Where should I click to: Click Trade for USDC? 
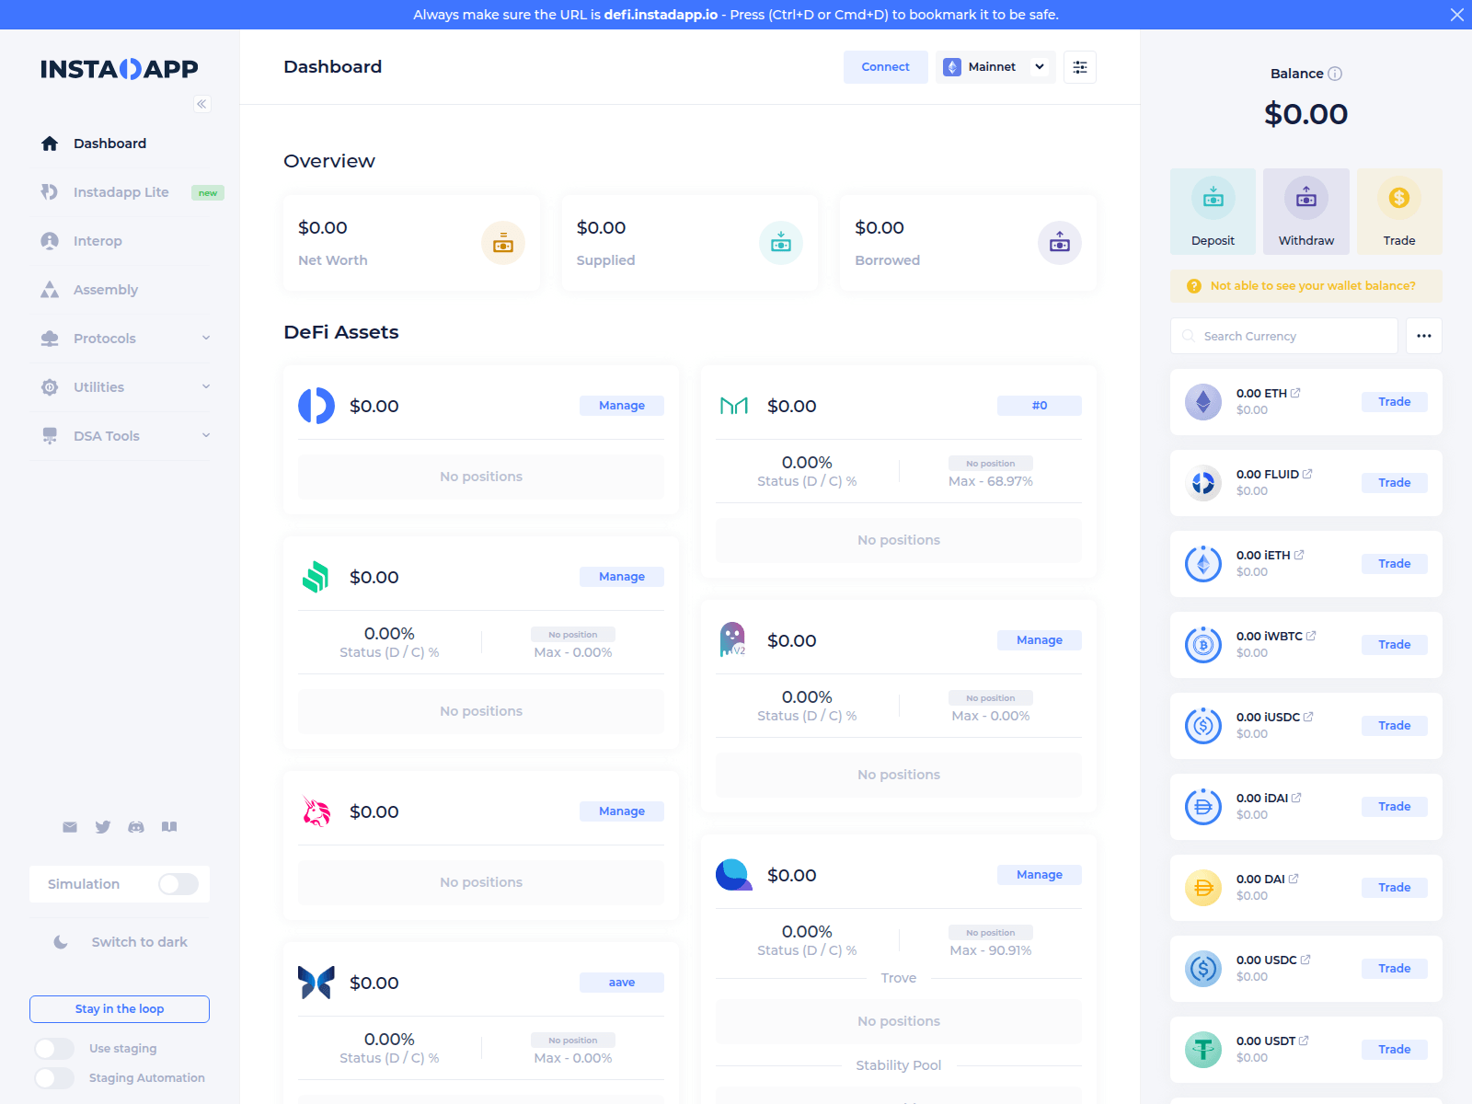(x=1395, y=969)
